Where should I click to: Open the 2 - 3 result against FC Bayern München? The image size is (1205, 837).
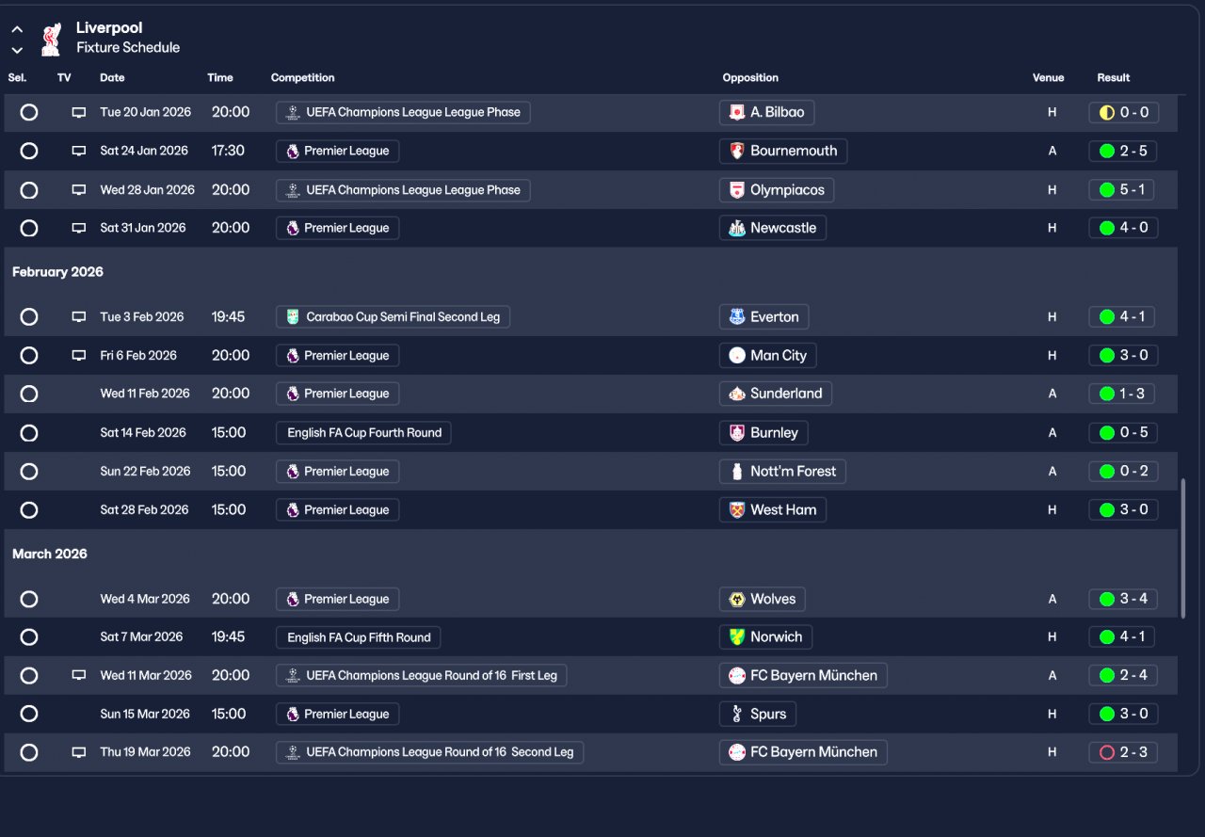click(1123, 752)
